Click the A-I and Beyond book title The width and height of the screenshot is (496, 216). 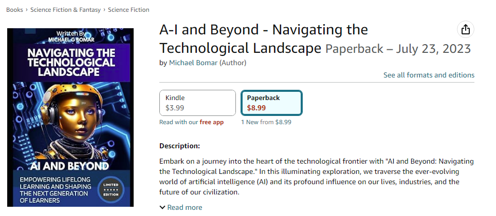pyautogui.click(x=264, y=38)
